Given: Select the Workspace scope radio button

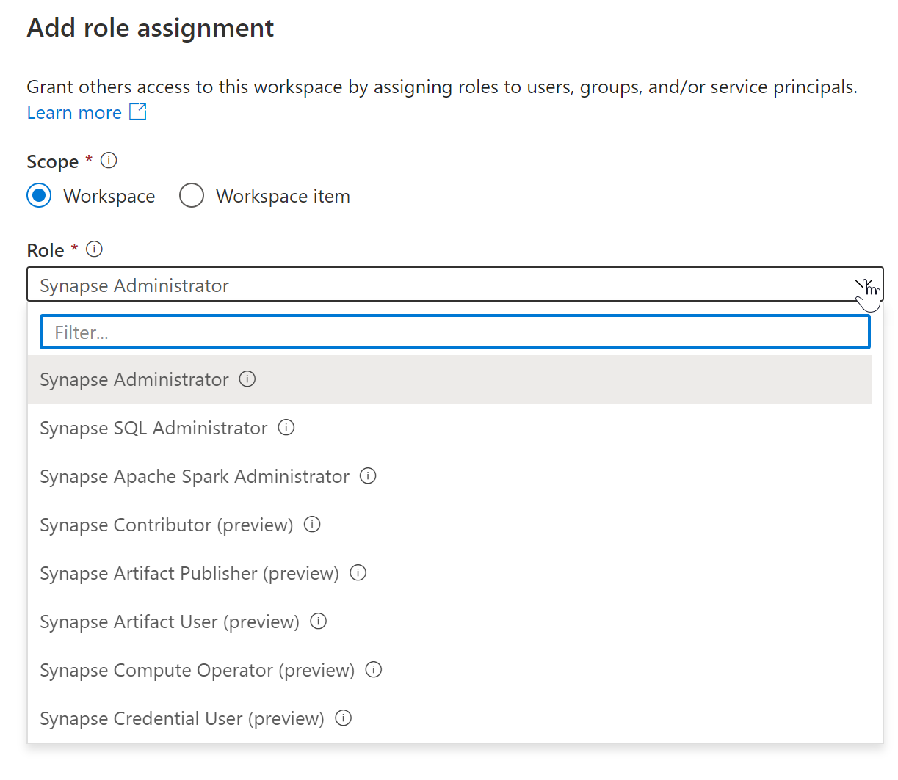Looking at the screenshot, I should click(39, 196).
